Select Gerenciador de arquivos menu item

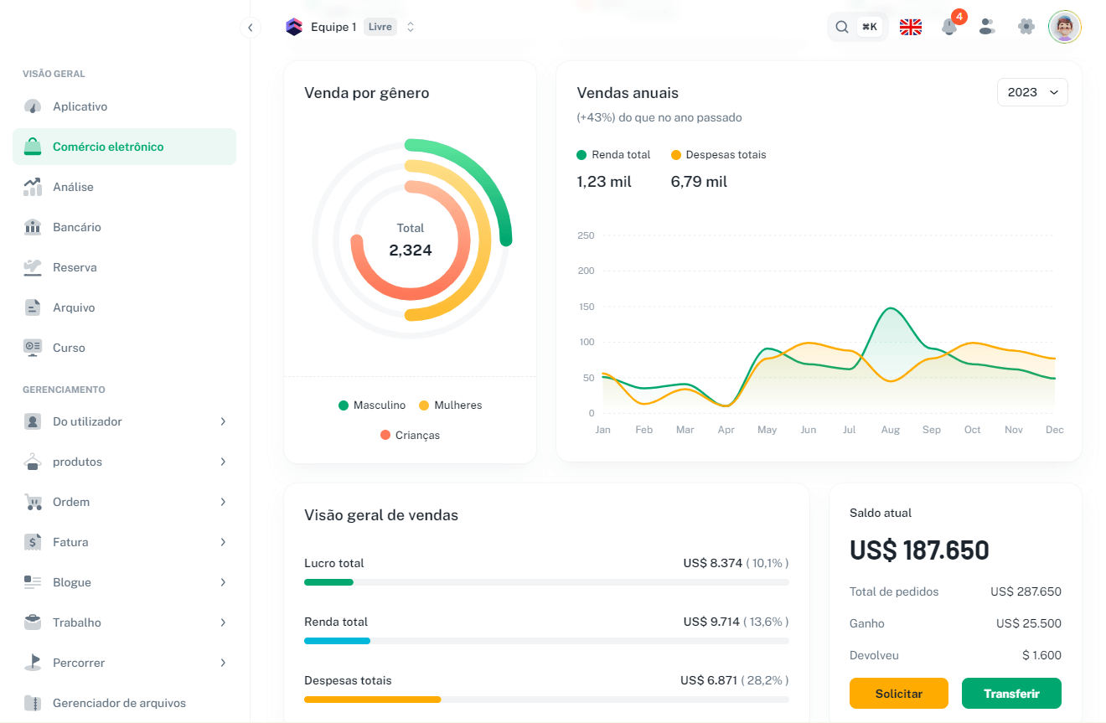[x=119, y=703]
